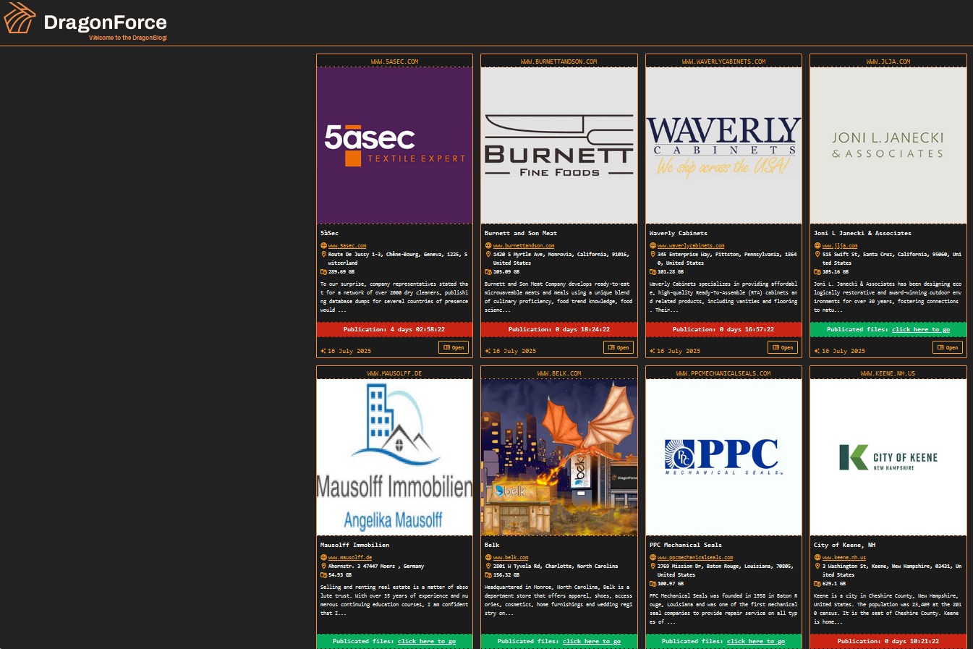Click the Open button on the Waverly Cabinets card
The image size is (973, 649).
[783, 347]
